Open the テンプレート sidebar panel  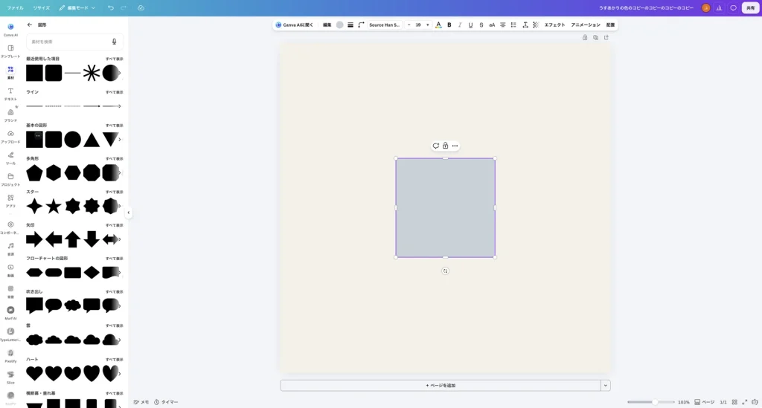10,51
